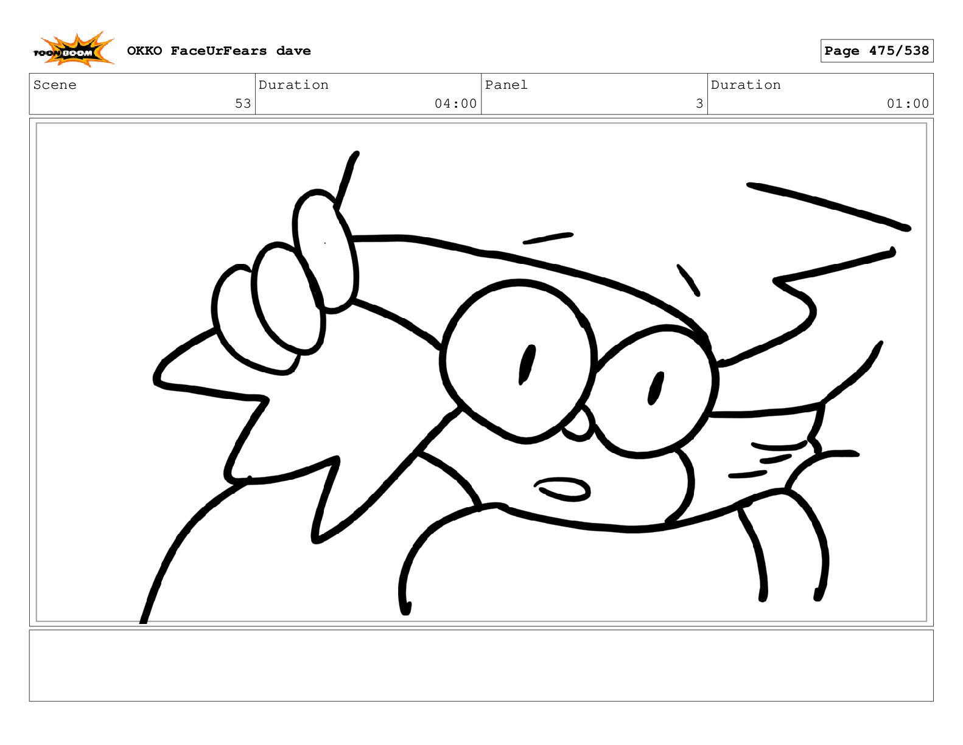Select the panel duration value '01:00'
The height and width of the screenshot is (745, 963).
[x=908, y=104]
